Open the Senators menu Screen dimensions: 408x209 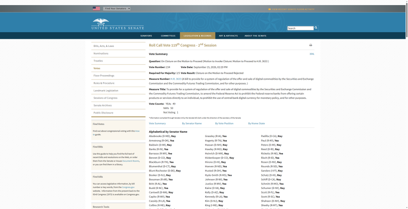(x=146, y=36)
